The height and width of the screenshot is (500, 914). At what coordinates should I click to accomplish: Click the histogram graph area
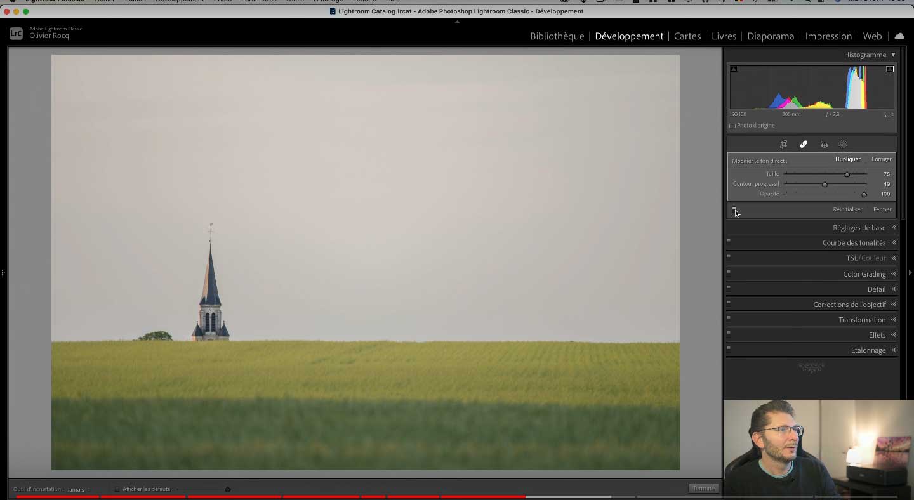point(812,87)
